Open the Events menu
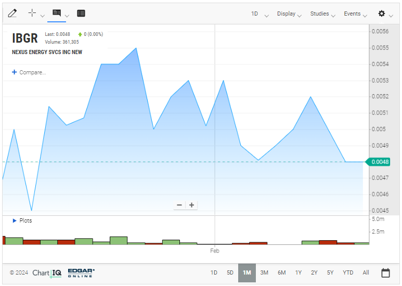 355,14
